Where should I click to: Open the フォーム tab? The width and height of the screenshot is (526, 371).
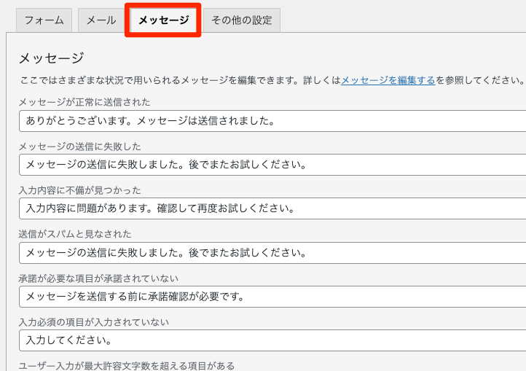44,20
